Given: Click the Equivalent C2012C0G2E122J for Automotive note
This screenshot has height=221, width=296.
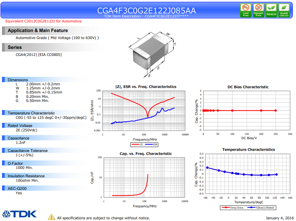Looking at the screenshot, I should coord(43,21).
